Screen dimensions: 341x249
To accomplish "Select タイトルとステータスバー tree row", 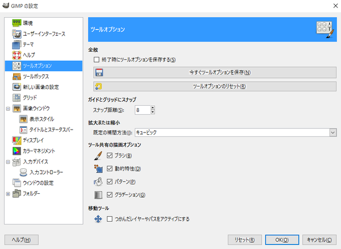I will pos(51,130).
